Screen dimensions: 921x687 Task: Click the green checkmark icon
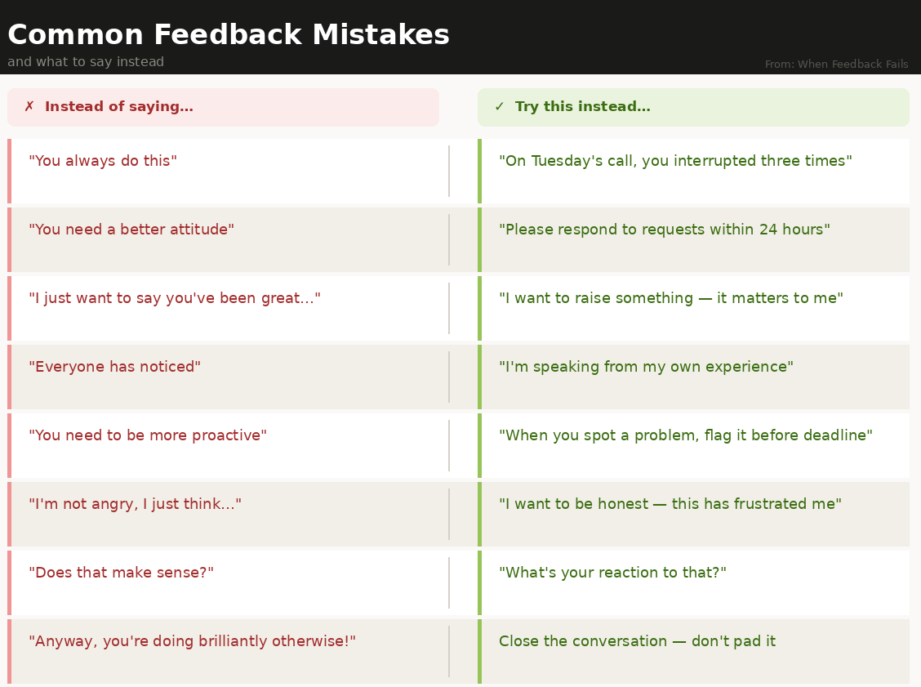[x=500, y=107]
